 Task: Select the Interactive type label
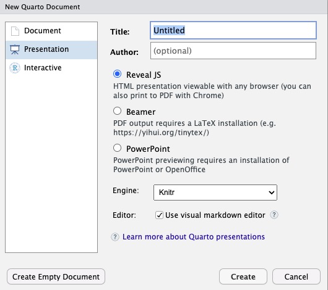click(43, 68)
